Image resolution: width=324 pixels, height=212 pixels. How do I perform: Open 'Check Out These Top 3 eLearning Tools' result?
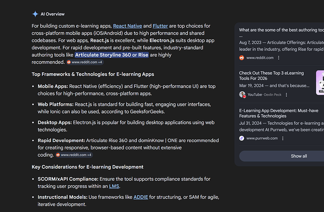tap(271, 76)
